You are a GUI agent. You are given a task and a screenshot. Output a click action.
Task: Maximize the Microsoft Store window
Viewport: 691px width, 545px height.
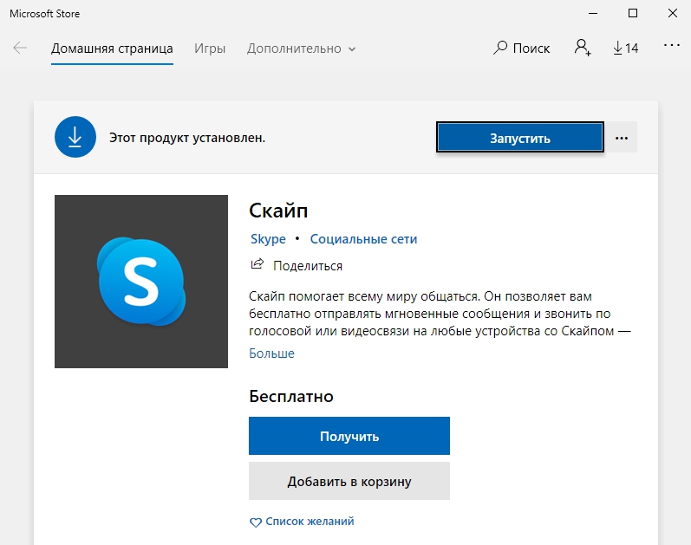[x=632, y=13]
